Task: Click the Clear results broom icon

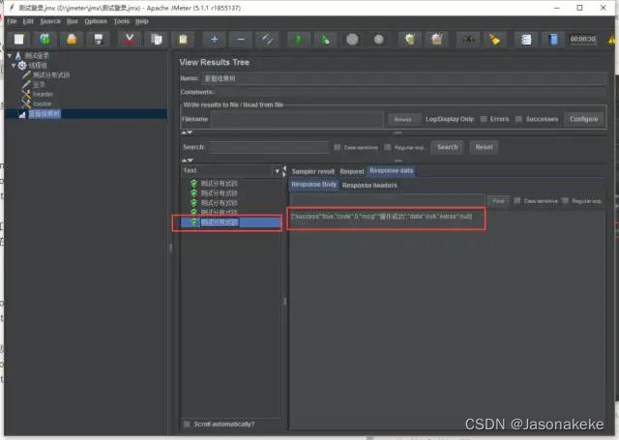Action: [x=410, y=39]
